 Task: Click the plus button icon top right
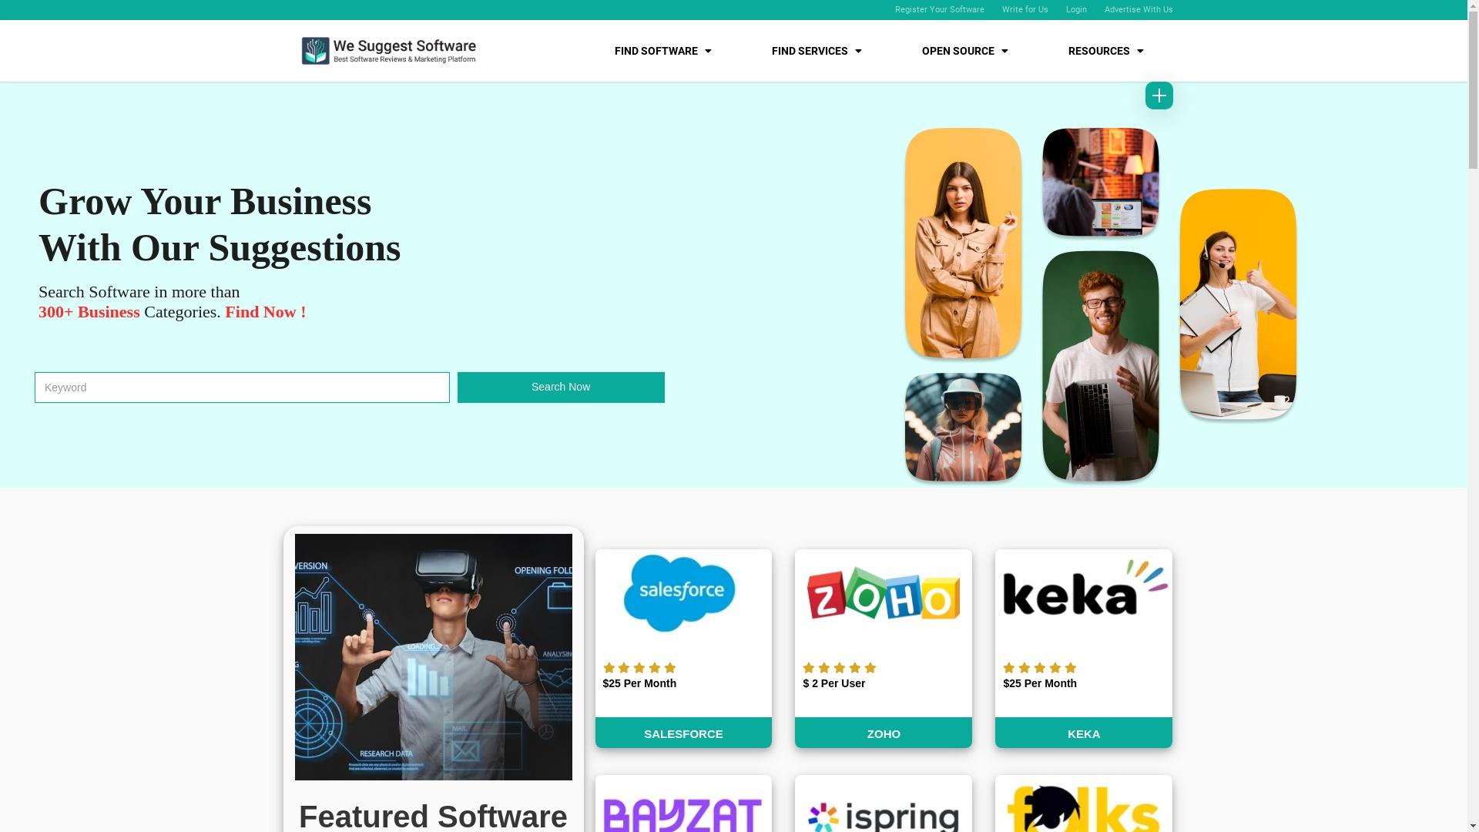pyautogui.click(x=1159, y=96)
